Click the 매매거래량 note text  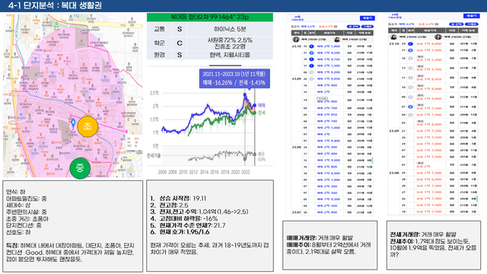tap(320, 238)
